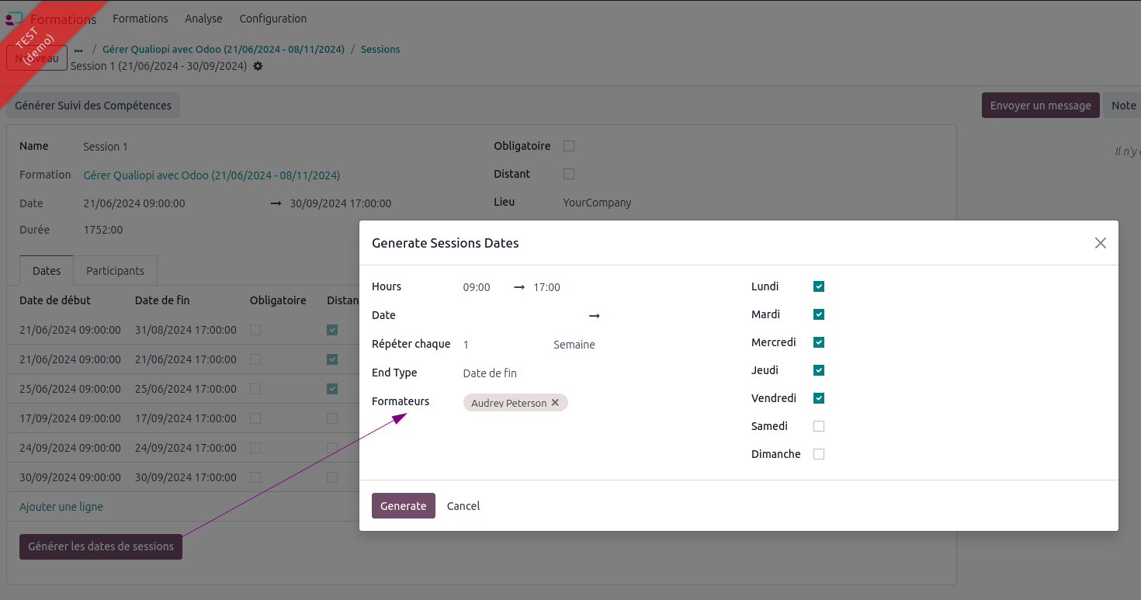The width and height of the screenshot is (1141, 600).
Task: Click the Generate button
Action: tap(403, 505)
